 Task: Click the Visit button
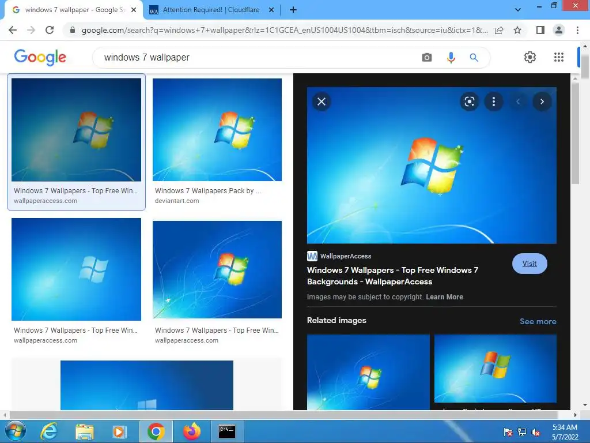(530, 264)
